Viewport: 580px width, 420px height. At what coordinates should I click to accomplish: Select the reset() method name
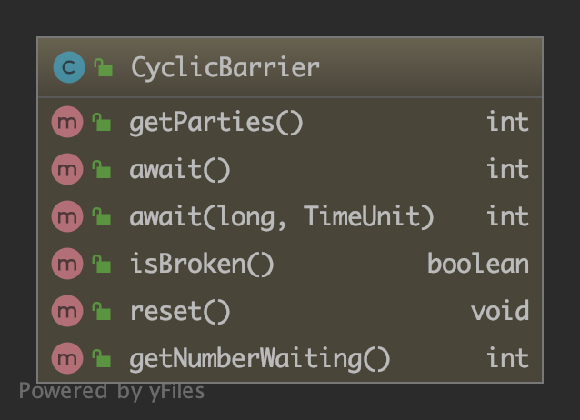[180, 311]
